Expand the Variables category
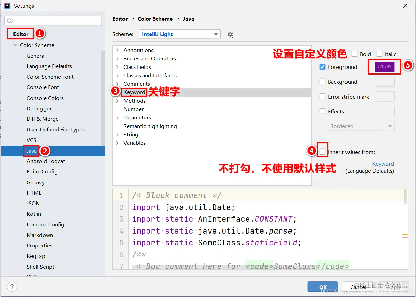416x297 pixels. coord(117,143)
